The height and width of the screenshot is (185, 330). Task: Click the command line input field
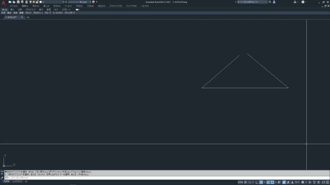pyautogui.click(x=167, y=178)
